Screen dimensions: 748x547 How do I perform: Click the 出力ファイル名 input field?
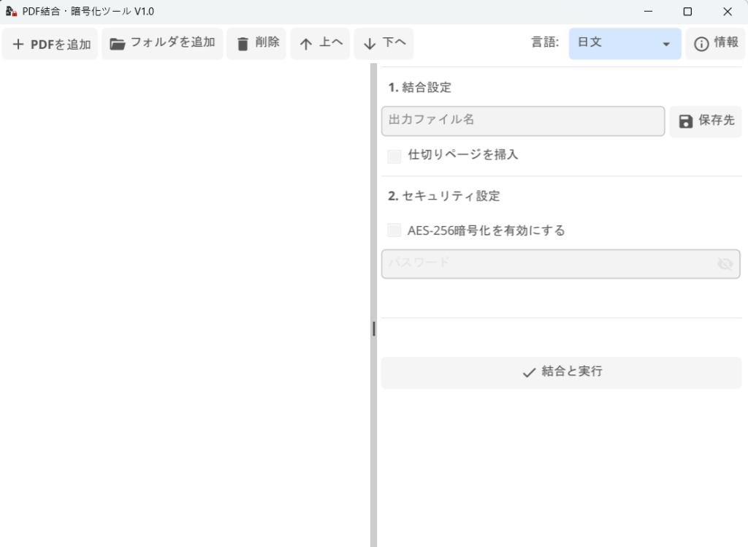(x=522, y=121)
